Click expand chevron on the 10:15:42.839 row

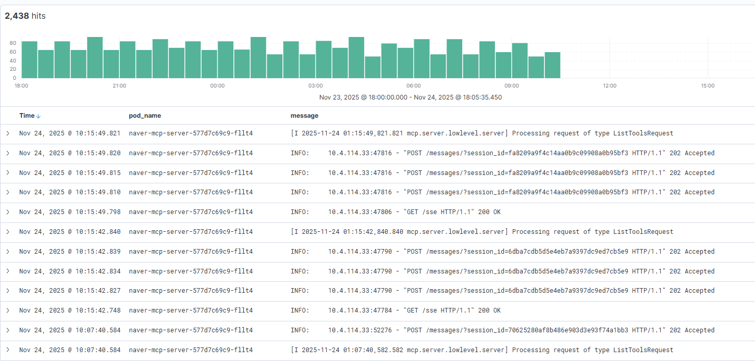click(x=7, y=251)
